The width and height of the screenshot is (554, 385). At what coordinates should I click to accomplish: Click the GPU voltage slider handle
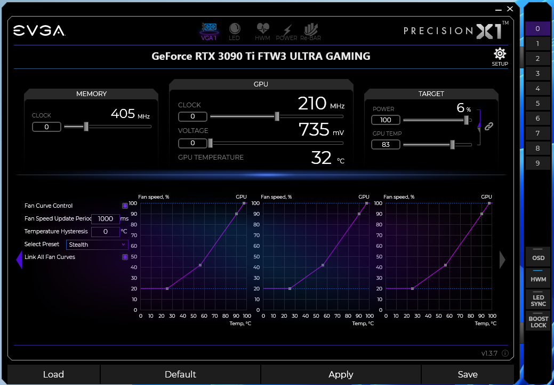(x=210, y=143)
